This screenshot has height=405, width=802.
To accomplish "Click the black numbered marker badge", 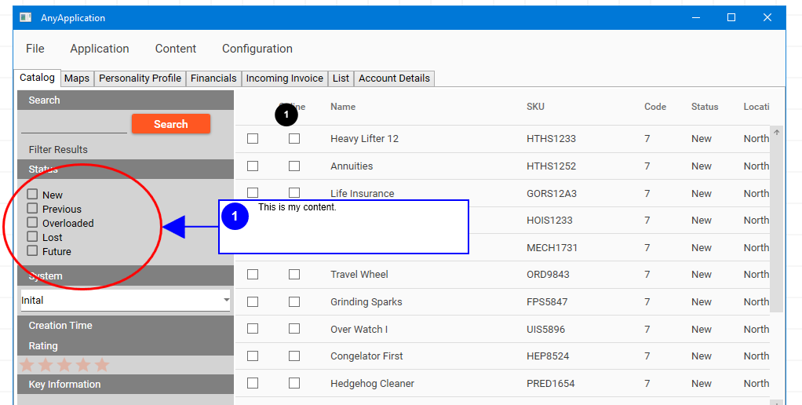I will pos(286,115).
